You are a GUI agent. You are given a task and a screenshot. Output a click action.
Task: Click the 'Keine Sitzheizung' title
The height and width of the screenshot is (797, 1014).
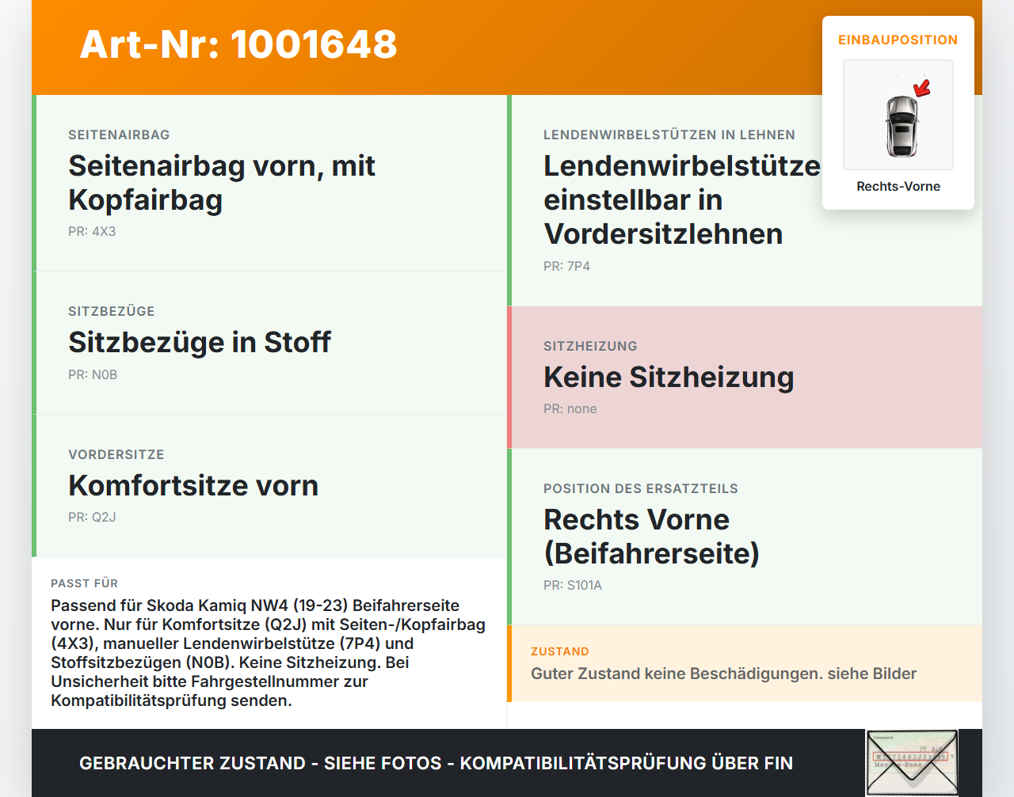point(669,377)
